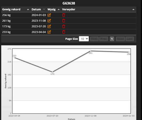The width and height of the screenshot is (142, 120).
Task: Go to the First page
Action: (94, 39)
